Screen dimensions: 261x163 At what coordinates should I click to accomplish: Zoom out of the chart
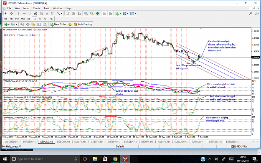point(91,14)
